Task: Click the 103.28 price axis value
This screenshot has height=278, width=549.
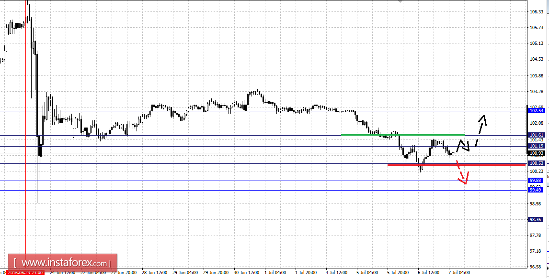Action: point(537,92)
